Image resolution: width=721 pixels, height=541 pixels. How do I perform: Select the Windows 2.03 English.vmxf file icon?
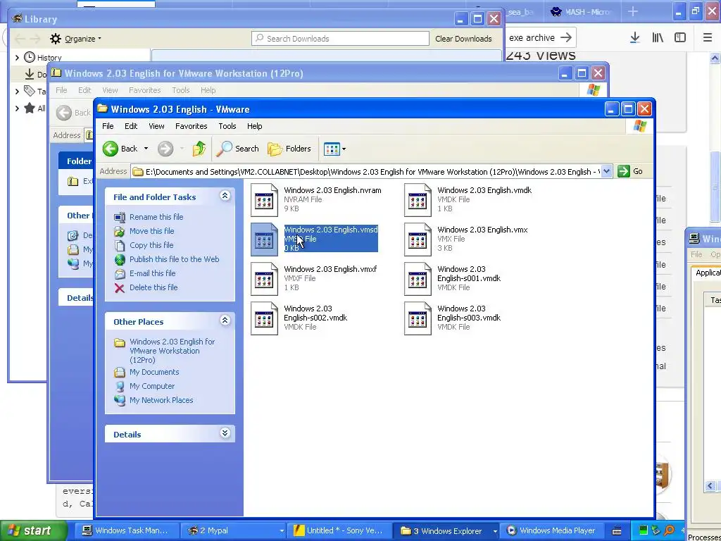pyautogui.click(x=265, y=279)
